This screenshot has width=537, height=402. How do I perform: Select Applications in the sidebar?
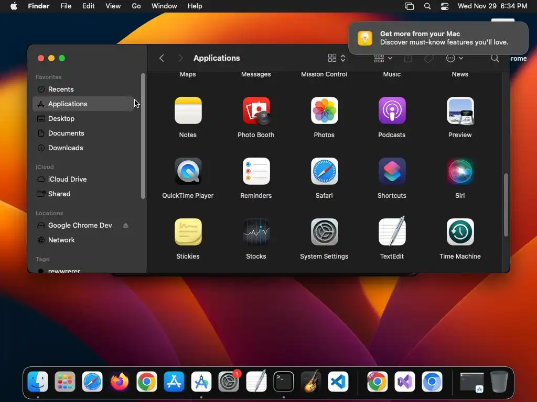click(83, 104)
